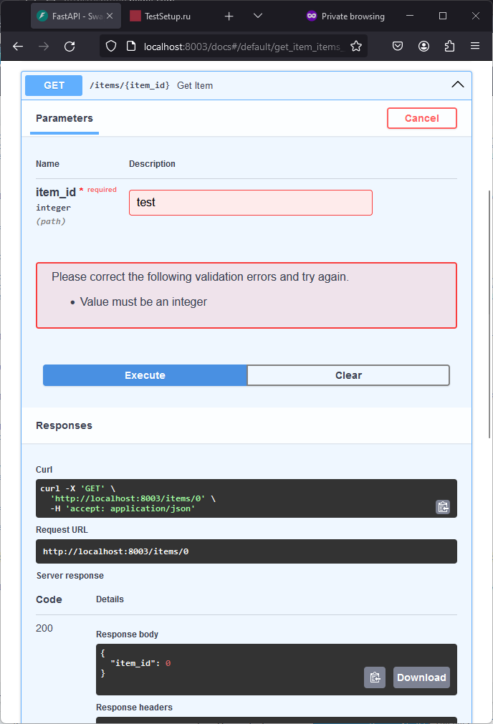Click the Request URL http://localhost:8003/items/0 text

(x=115, y=551)
